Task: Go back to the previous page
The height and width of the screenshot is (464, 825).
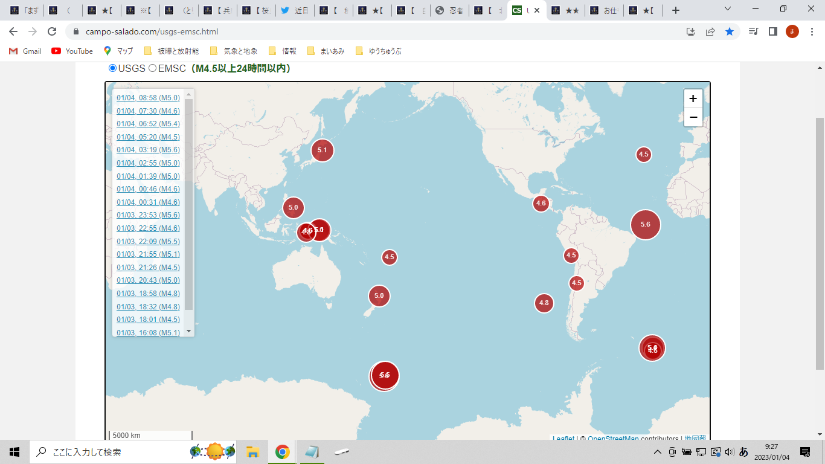Action: coord(13,31)
